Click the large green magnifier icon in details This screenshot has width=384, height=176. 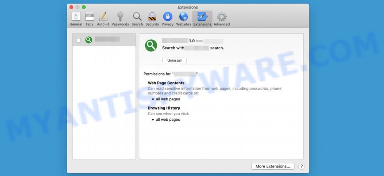(151, 46)
